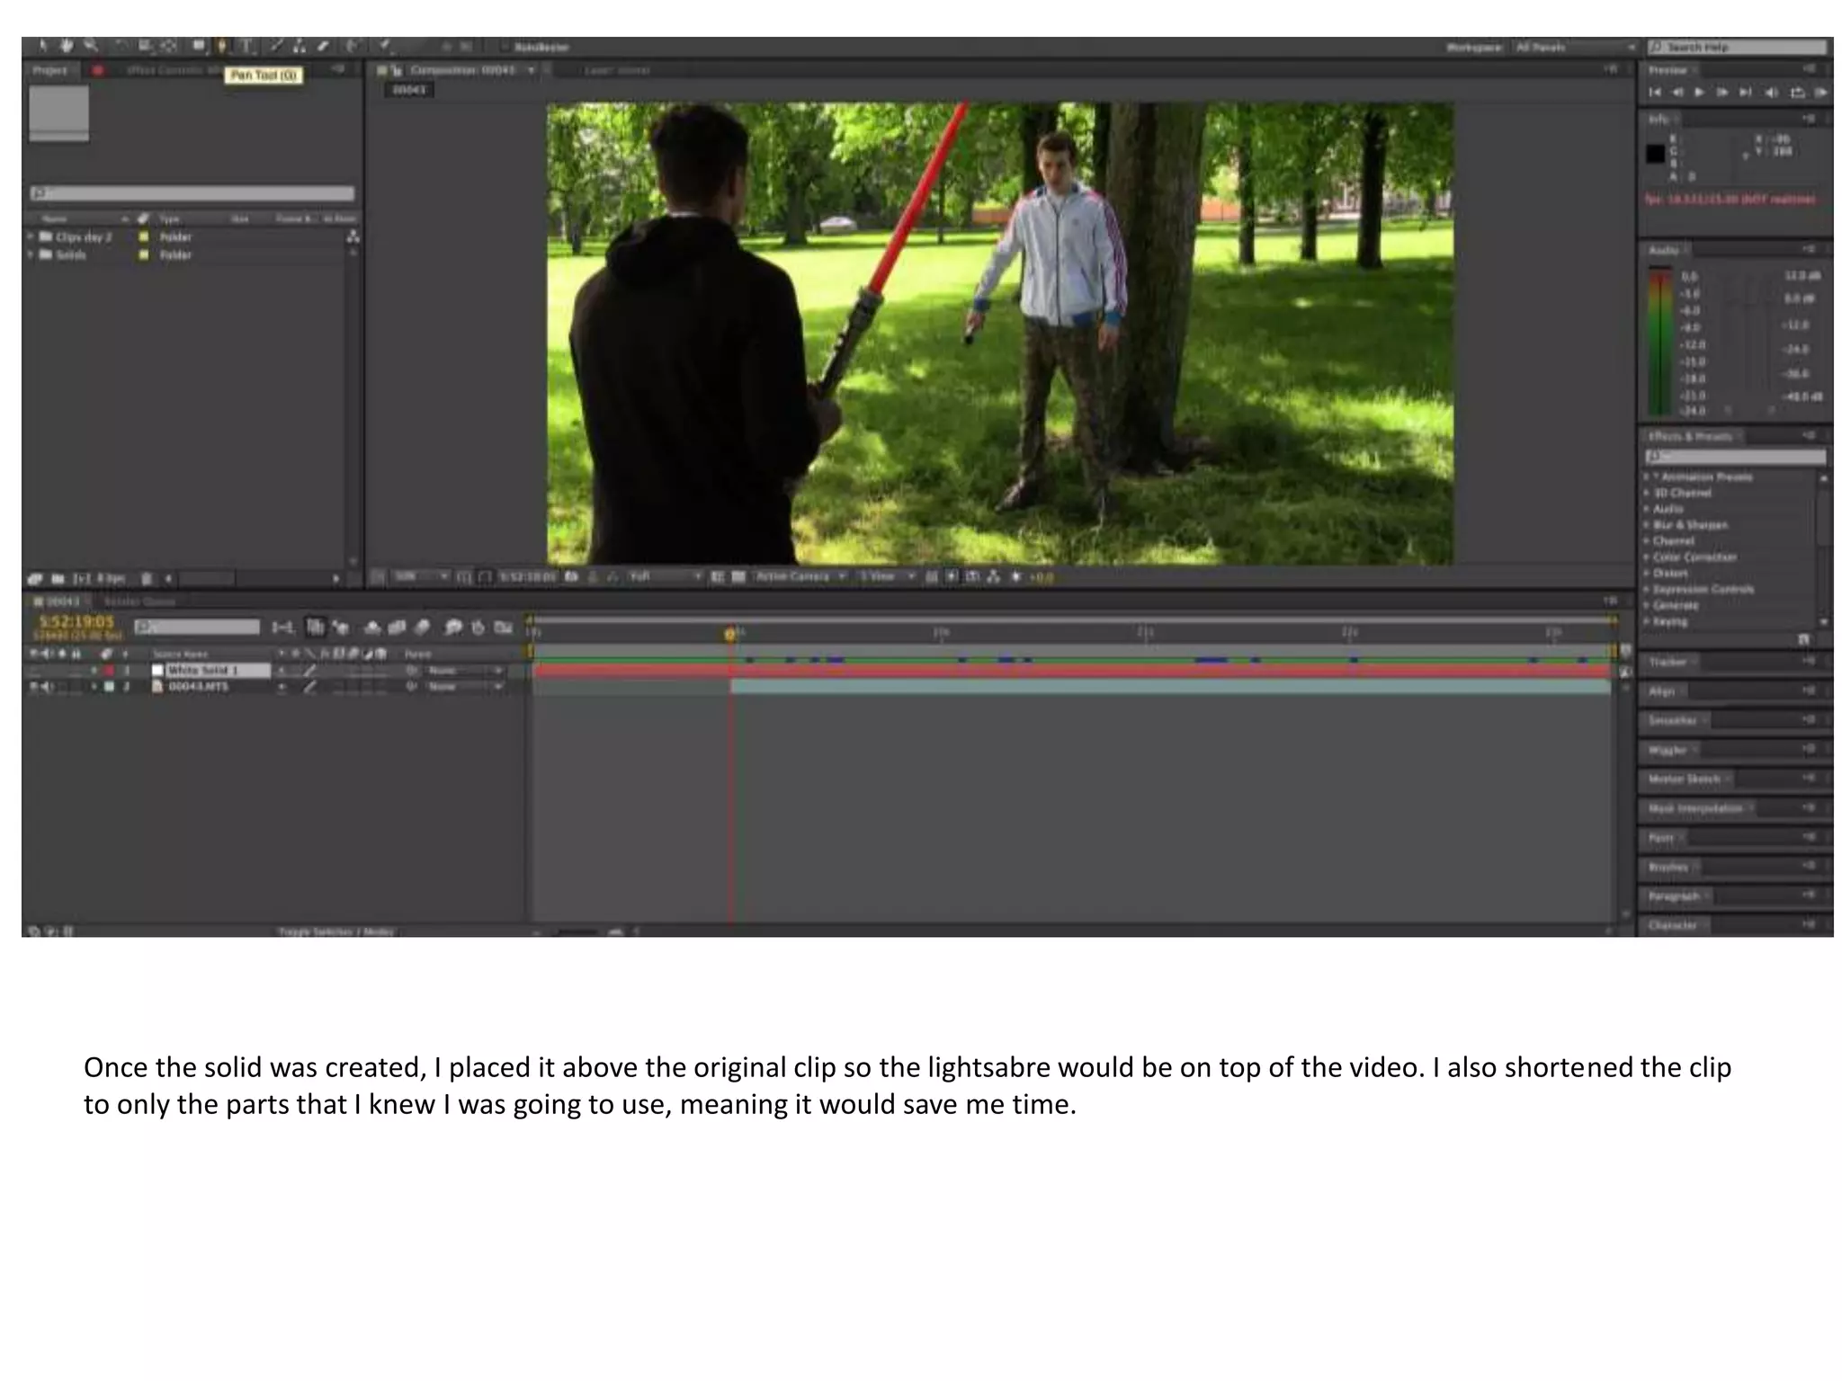
Task: Click the Brainstorm icon in timeline
Action: pyautogui.click(x=453, y=628)
